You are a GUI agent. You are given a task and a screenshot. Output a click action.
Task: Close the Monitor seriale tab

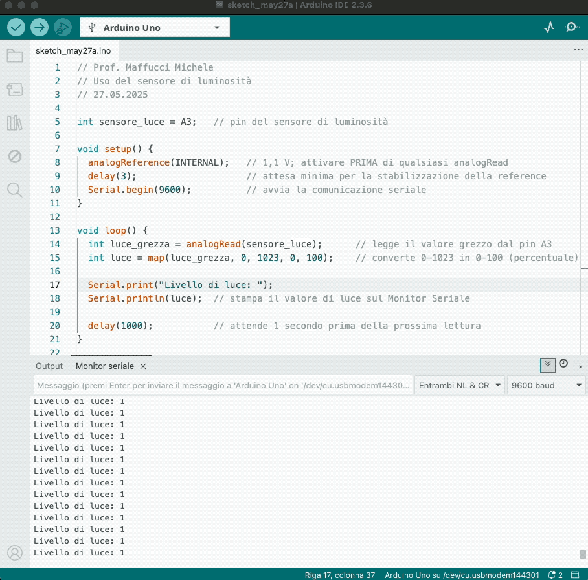point(143,366)
